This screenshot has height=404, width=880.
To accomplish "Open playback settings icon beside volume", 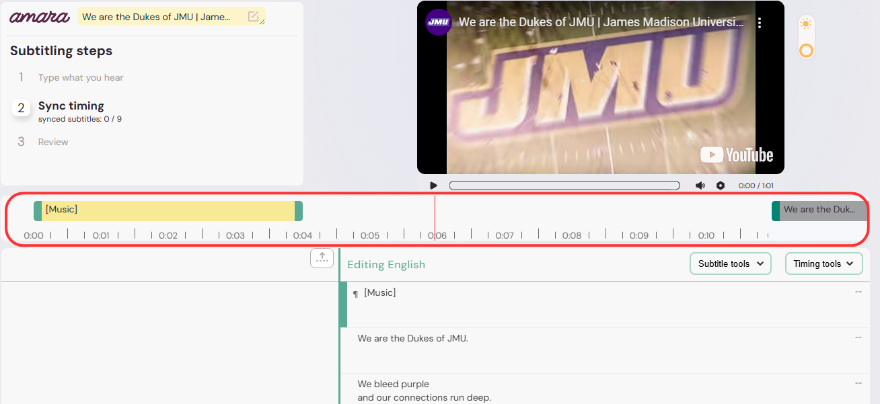I will (721, 186).
